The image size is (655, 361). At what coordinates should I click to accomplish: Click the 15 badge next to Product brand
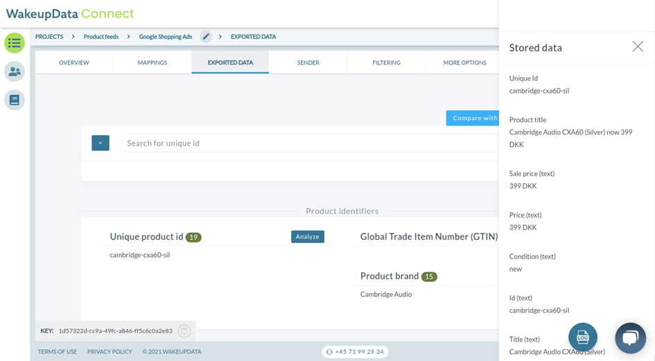[x=429, y=276]
